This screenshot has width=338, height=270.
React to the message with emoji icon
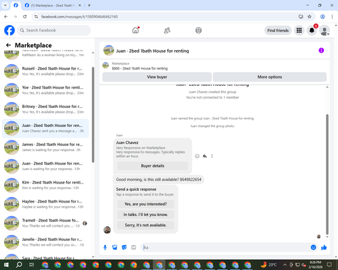click(197, 156)
